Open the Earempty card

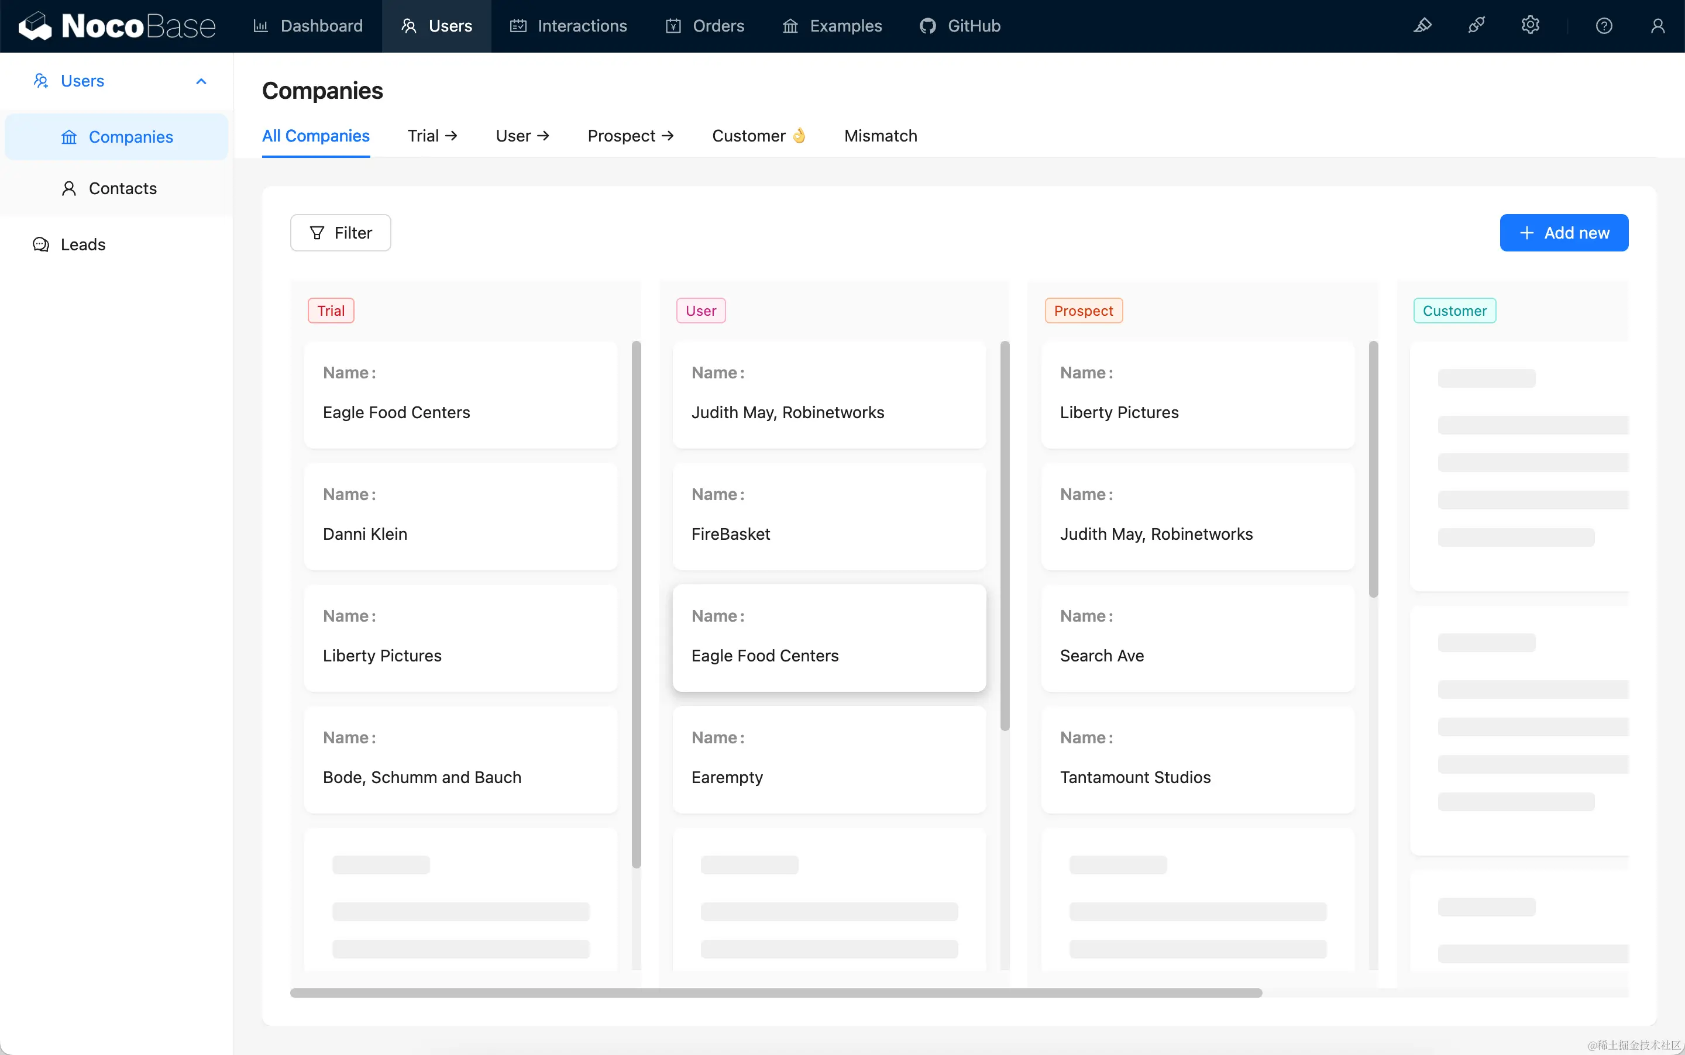(829, 759)
